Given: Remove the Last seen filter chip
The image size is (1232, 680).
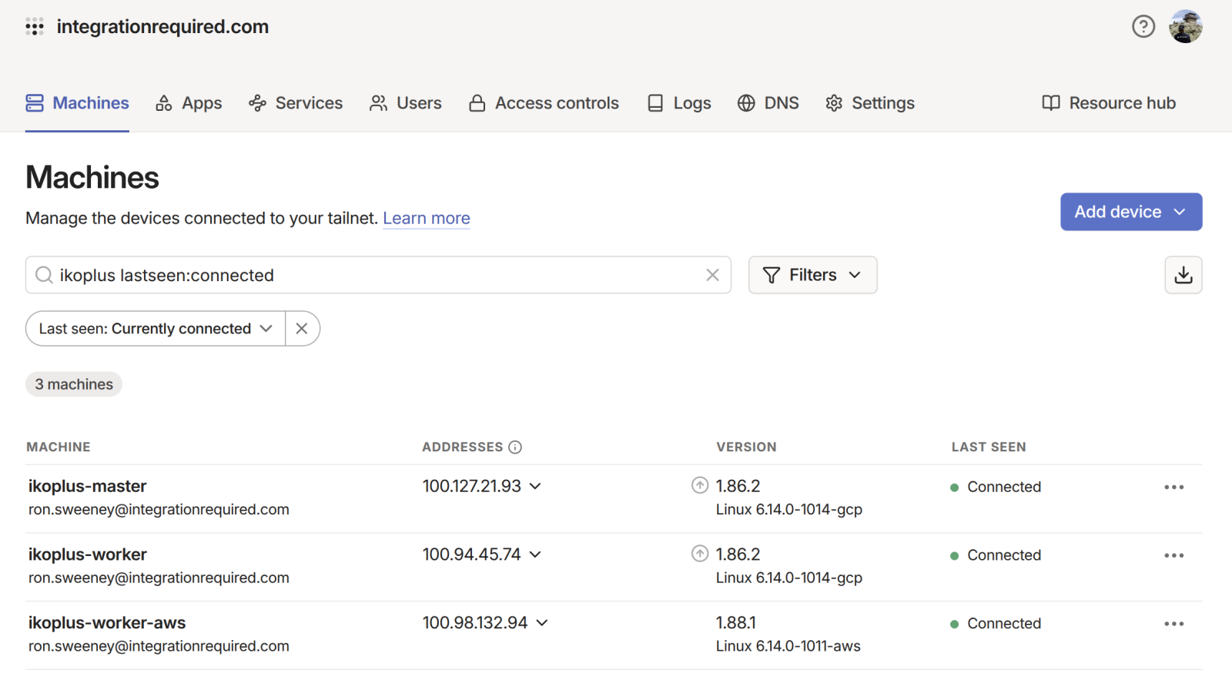Looking at the screenshot, I should (302, 329).
